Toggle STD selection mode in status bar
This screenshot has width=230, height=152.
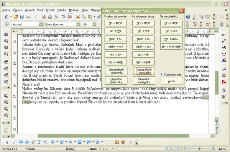(105, 149)
